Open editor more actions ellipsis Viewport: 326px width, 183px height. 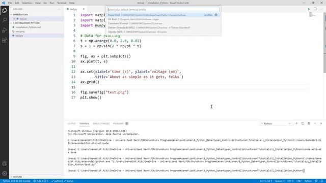click(x=321, y=9)
